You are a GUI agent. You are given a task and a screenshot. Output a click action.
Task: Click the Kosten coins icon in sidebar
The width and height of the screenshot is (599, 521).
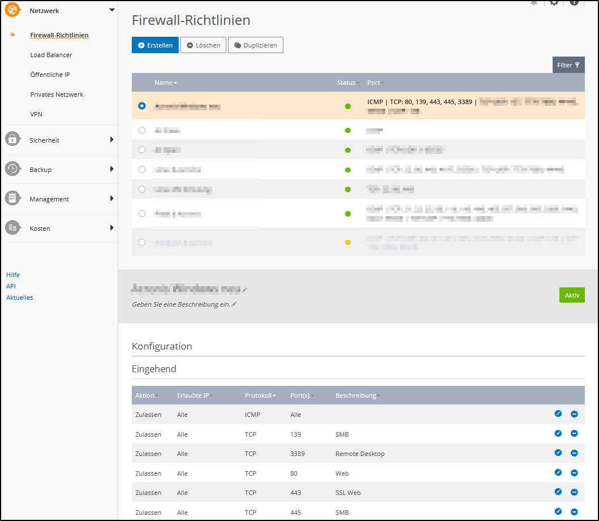[x=12, y=228]
